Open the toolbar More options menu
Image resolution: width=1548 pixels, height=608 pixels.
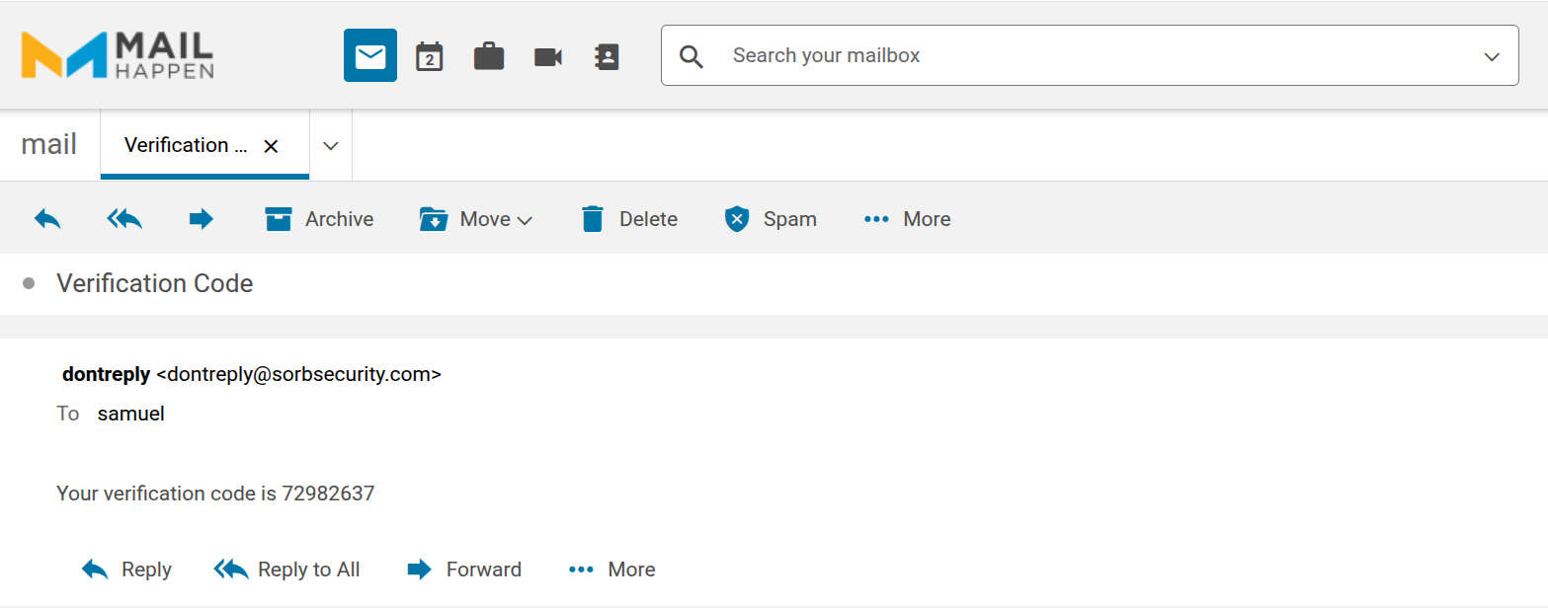coord(907,219)
